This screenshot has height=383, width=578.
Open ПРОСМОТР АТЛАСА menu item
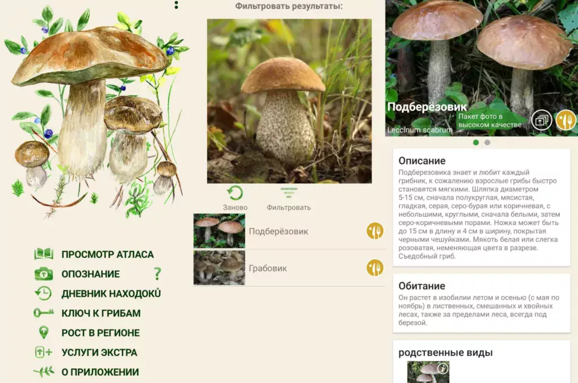point(107,254)
